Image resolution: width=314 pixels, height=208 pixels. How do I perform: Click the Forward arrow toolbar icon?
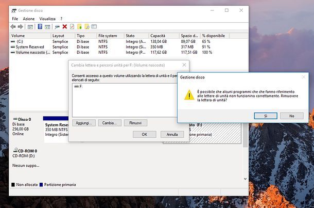point(20,26)
